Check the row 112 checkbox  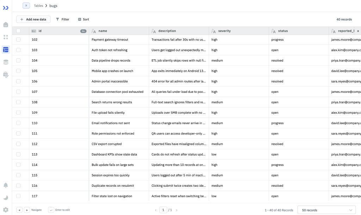click(x=18, y=144)
